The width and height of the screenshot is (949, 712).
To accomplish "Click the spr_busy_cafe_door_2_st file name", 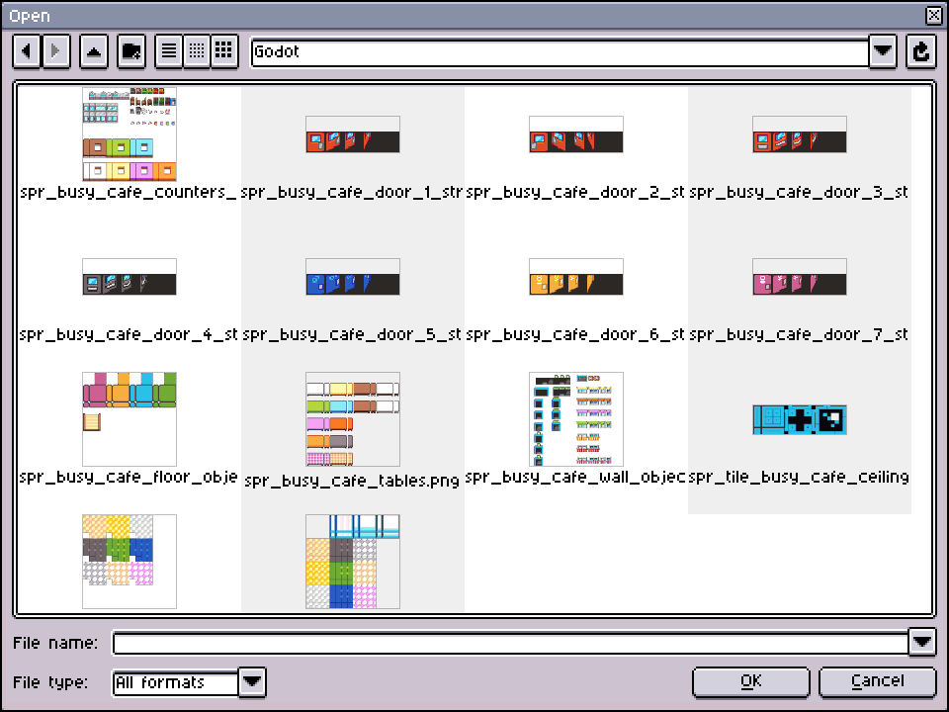I will tap(575, 193).
